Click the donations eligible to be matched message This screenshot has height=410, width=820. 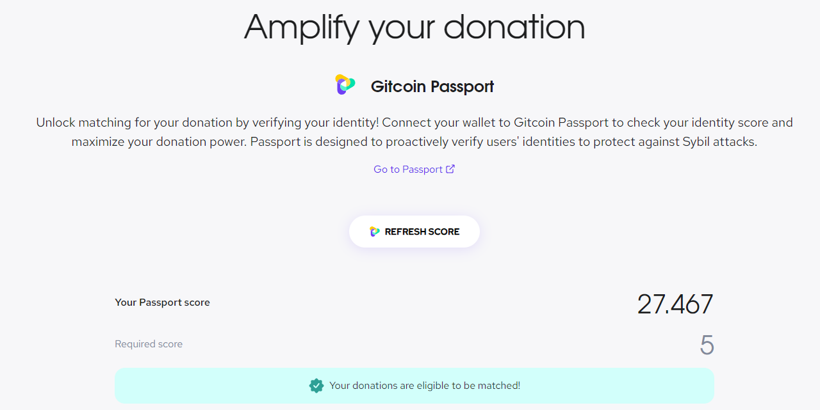coord(425,386)
